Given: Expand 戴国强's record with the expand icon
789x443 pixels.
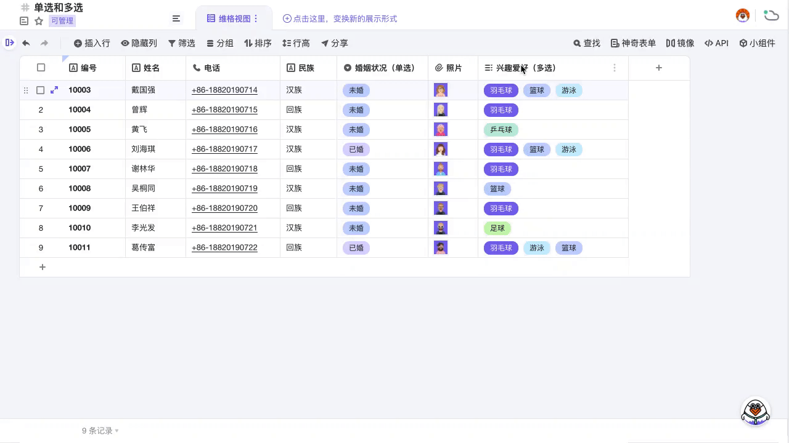Looking at the screenshot, I should click(x=54, y=90).
